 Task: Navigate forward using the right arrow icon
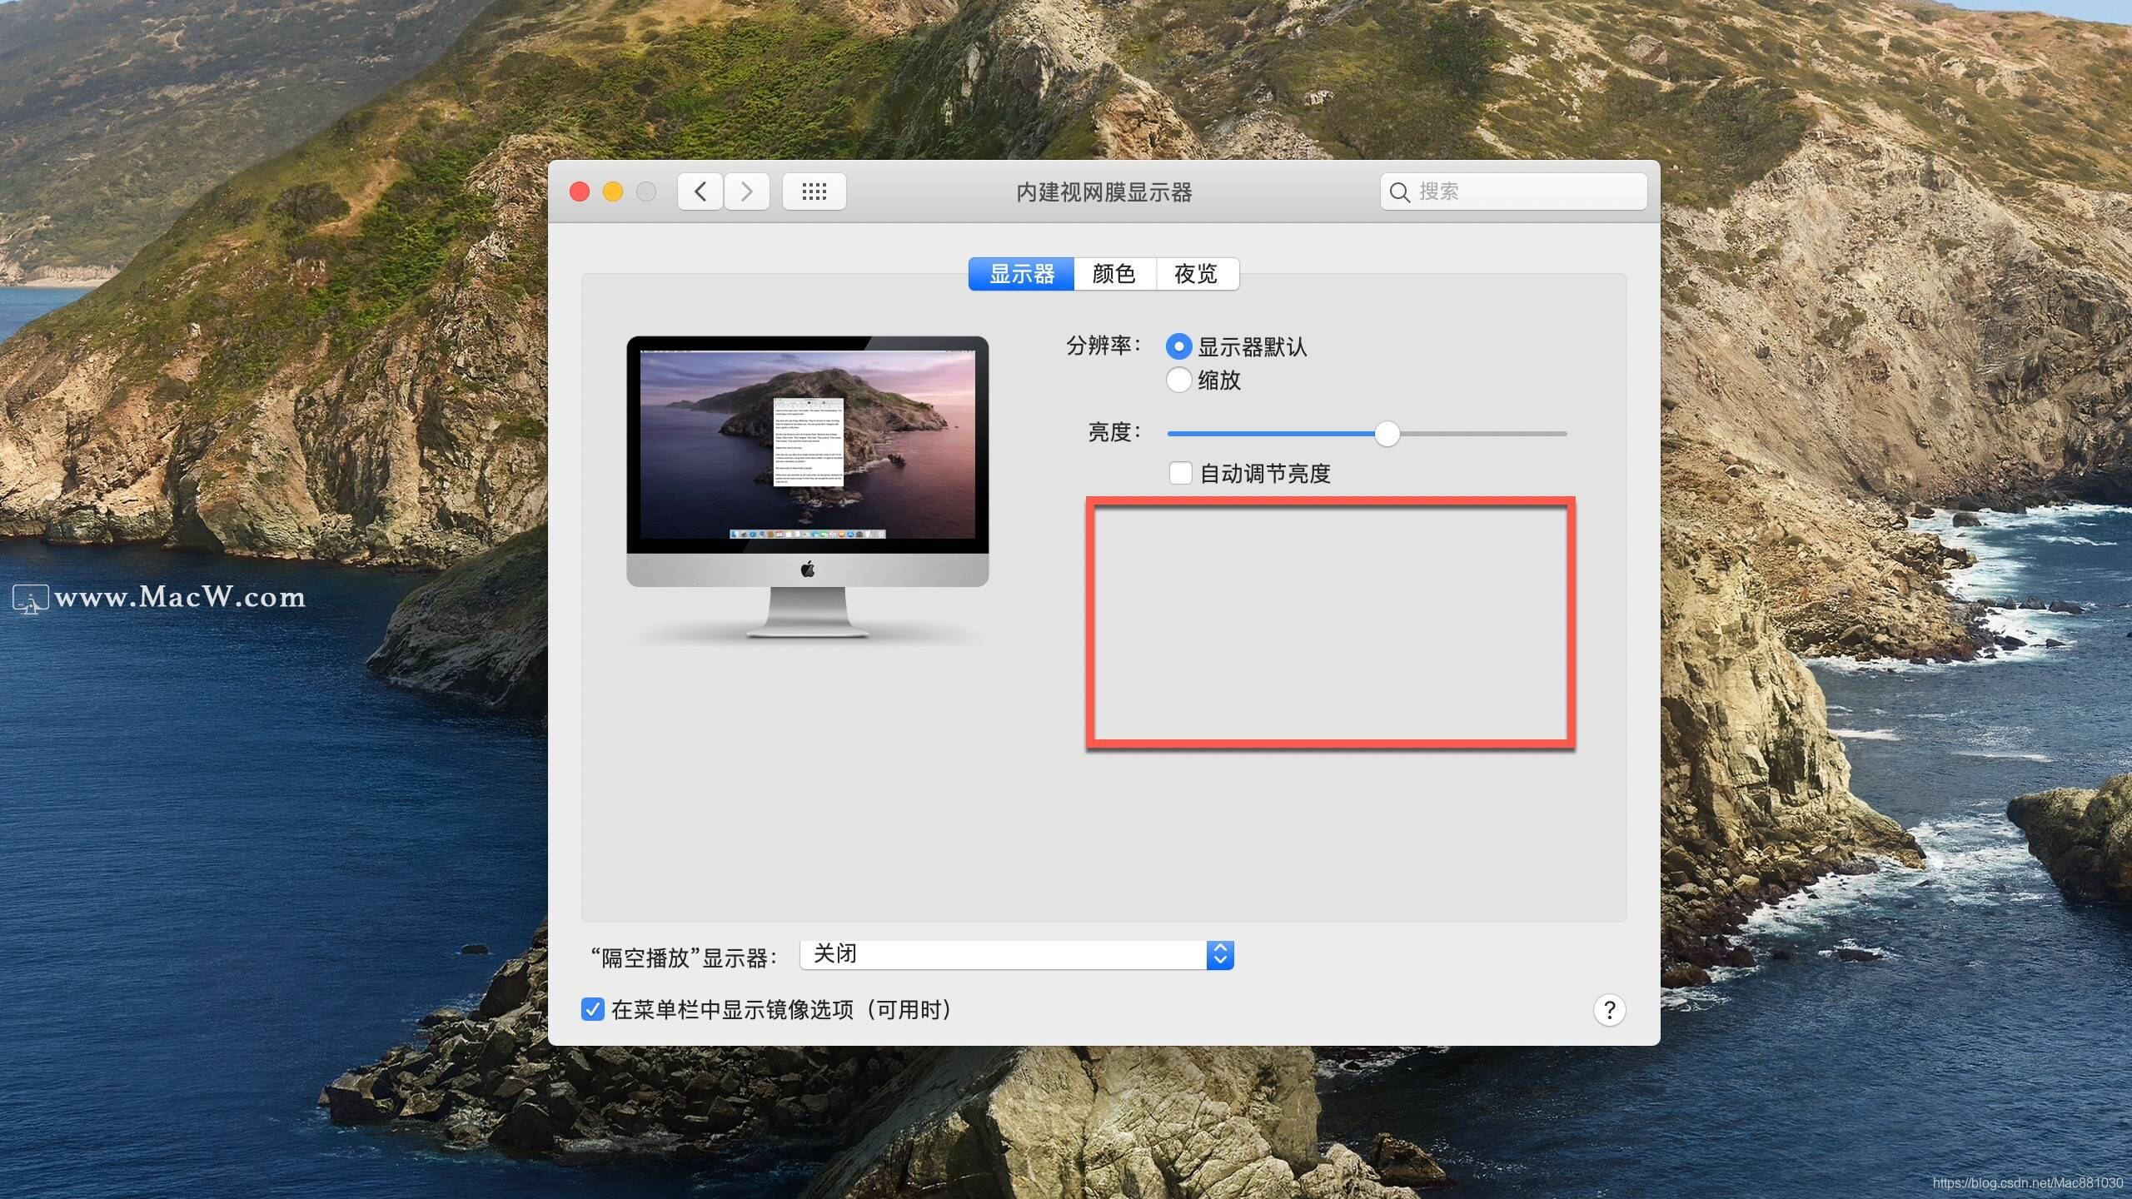click(x=747, y=192)
